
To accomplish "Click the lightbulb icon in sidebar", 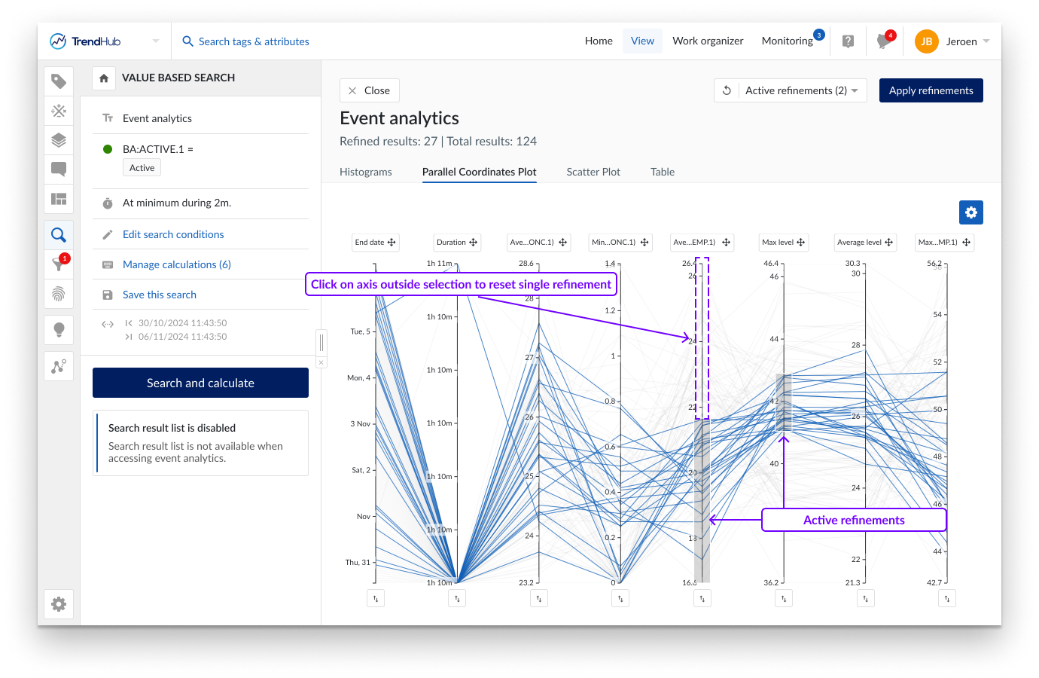I will (59, 329).
